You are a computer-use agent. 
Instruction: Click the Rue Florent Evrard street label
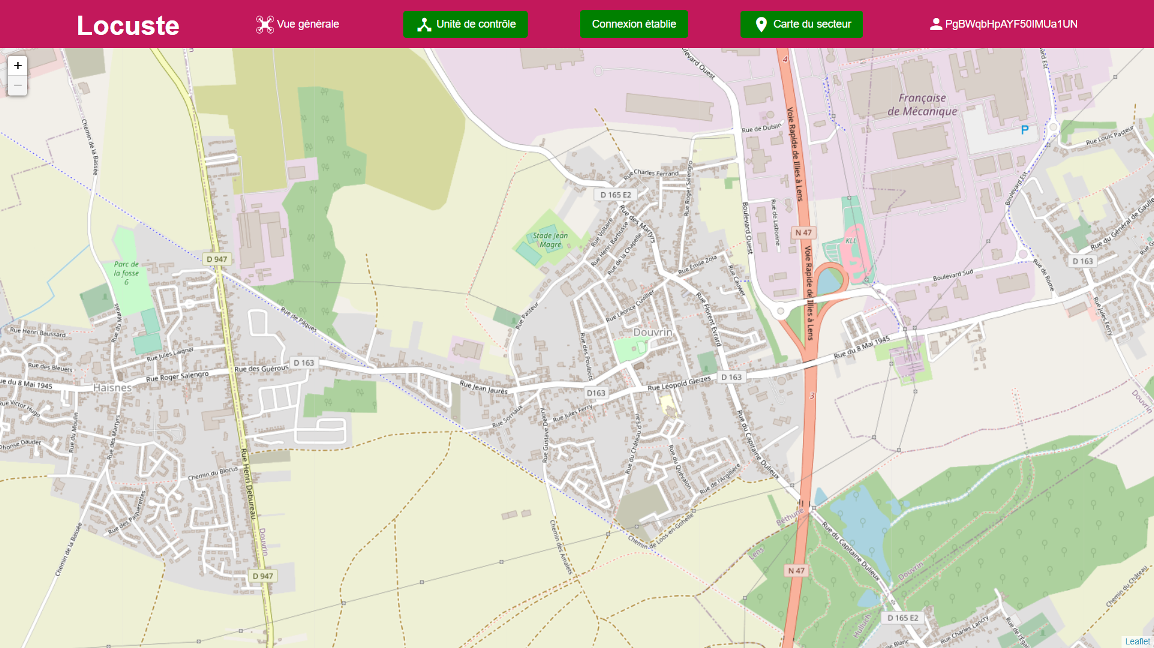709,319
